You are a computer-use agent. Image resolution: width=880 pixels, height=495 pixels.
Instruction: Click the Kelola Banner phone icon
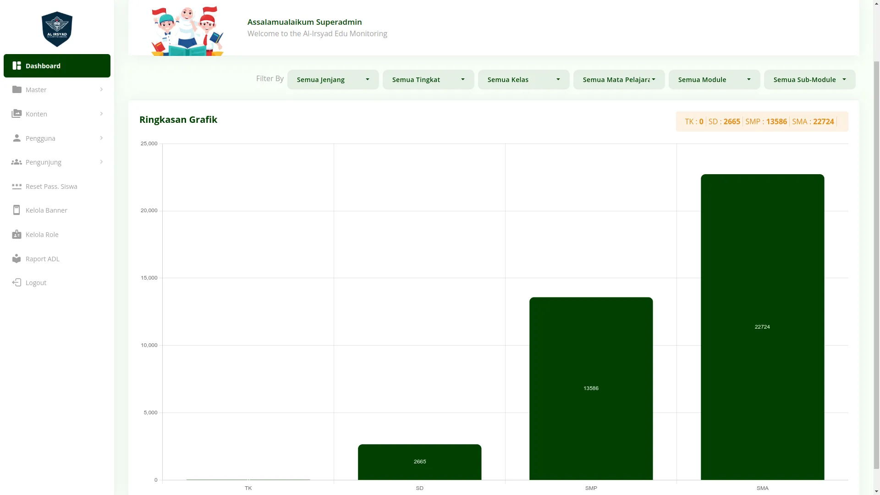17,210
